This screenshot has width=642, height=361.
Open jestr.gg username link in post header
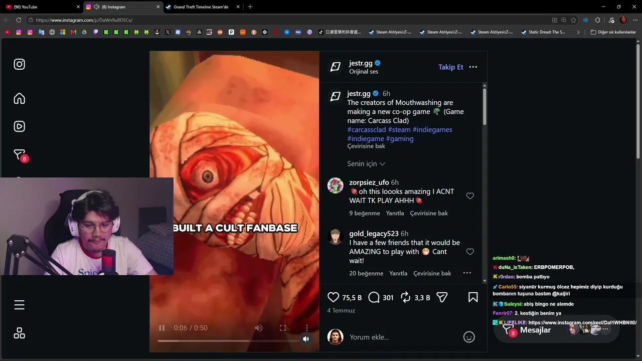360,63
